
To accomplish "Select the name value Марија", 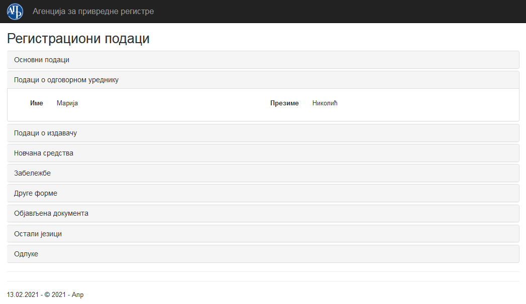I will coord(67,103).
